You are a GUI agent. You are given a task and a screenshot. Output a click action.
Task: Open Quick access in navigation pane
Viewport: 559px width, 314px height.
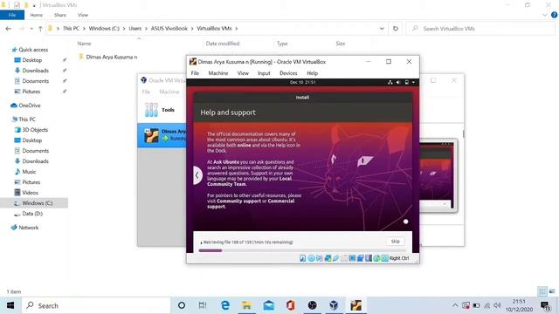[33, 50]
